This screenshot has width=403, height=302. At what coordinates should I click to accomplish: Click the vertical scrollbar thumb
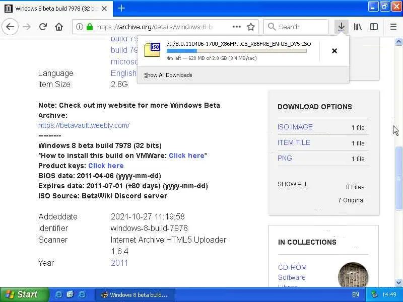pyautogui.click(x=398, y=178)
